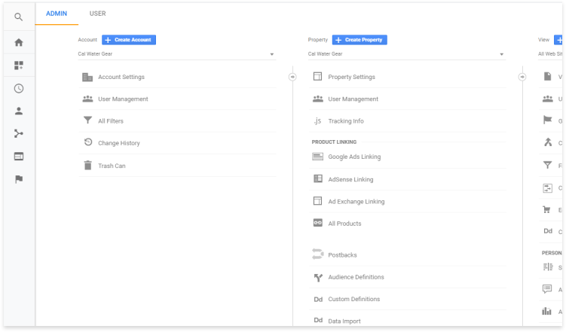Click the blue plus button beside View

(558, 40)
